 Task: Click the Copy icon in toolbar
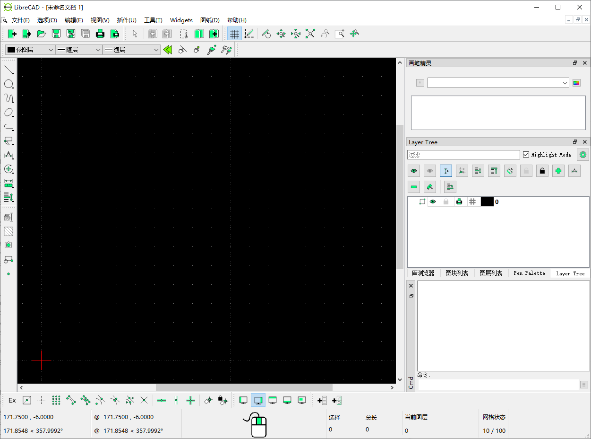tap(199, 34)
